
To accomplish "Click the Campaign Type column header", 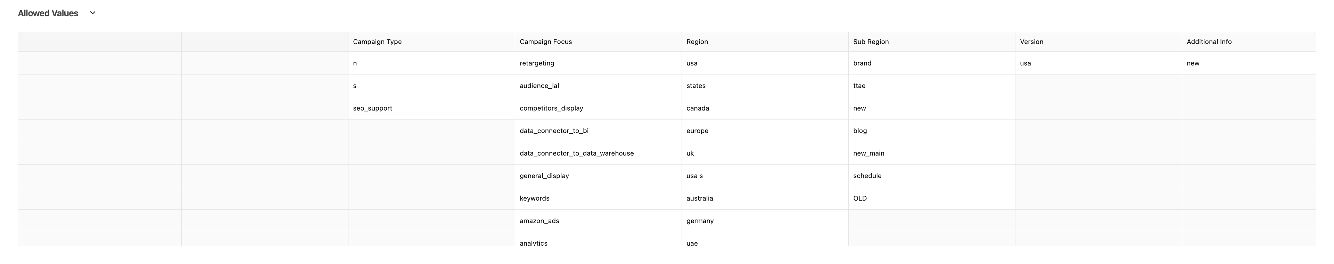I will [377, 42].
